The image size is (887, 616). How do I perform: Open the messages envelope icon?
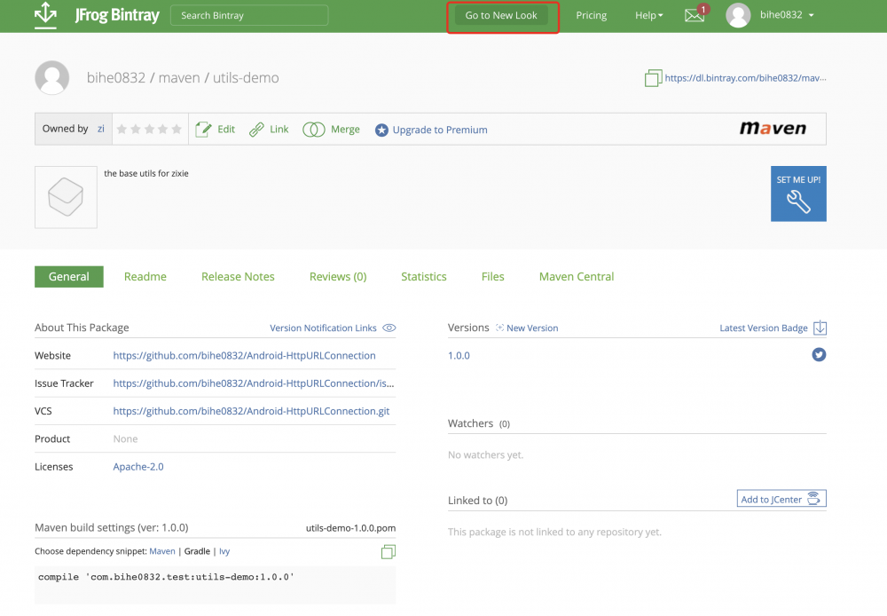coord(695,15)
